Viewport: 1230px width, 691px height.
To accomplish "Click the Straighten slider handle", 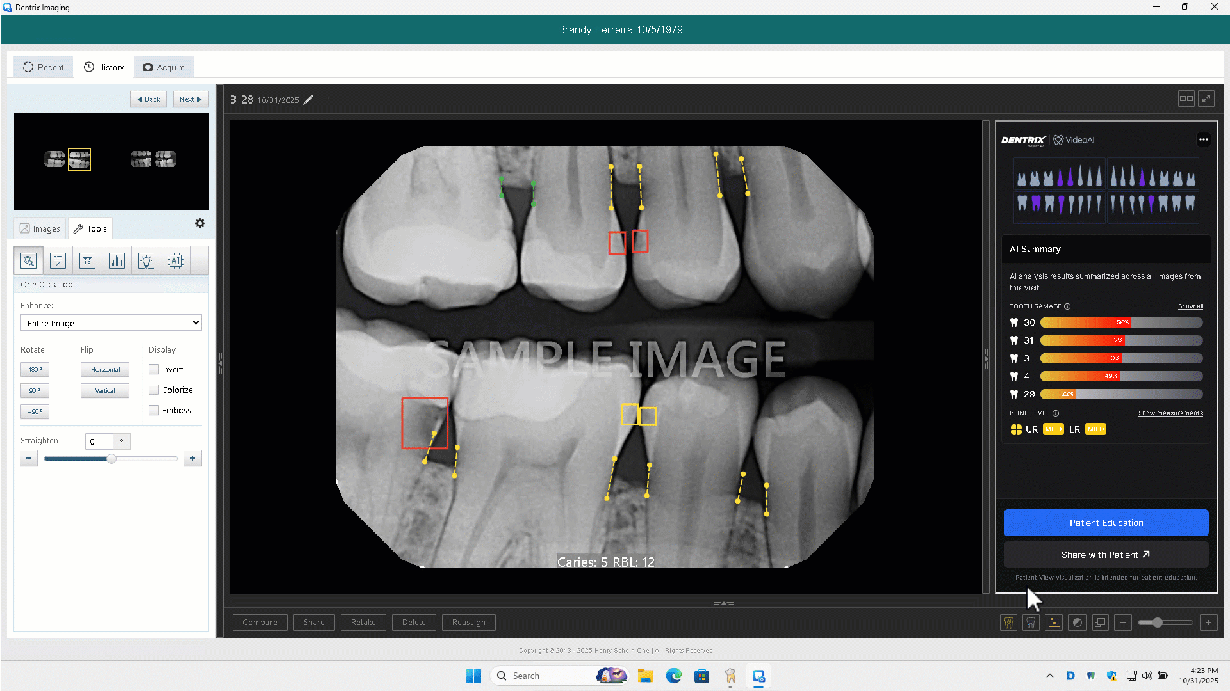I will (111, 459).
